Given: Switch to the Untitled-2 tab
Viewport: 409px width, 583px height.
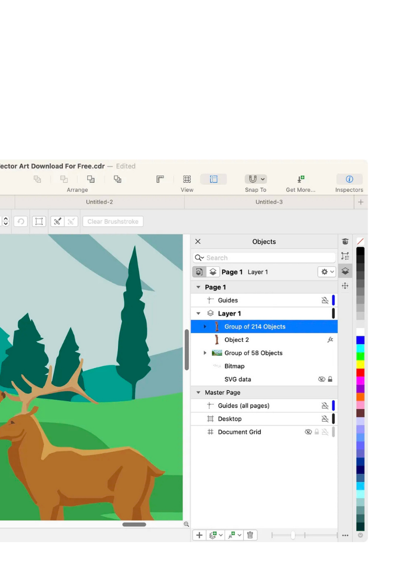Looking at the screenshot, I should (x=100, y=202).
